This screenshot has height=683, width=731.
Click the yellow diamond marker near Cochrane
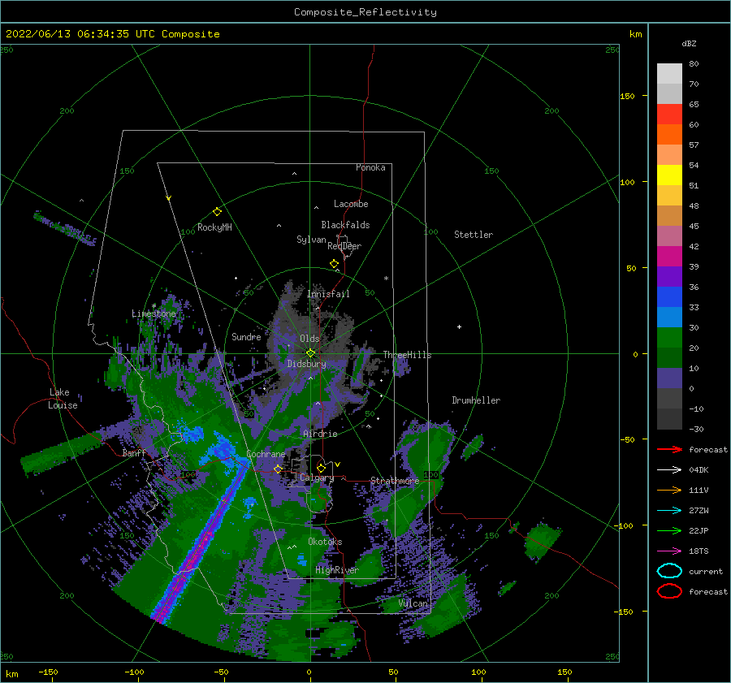(278, 469)
